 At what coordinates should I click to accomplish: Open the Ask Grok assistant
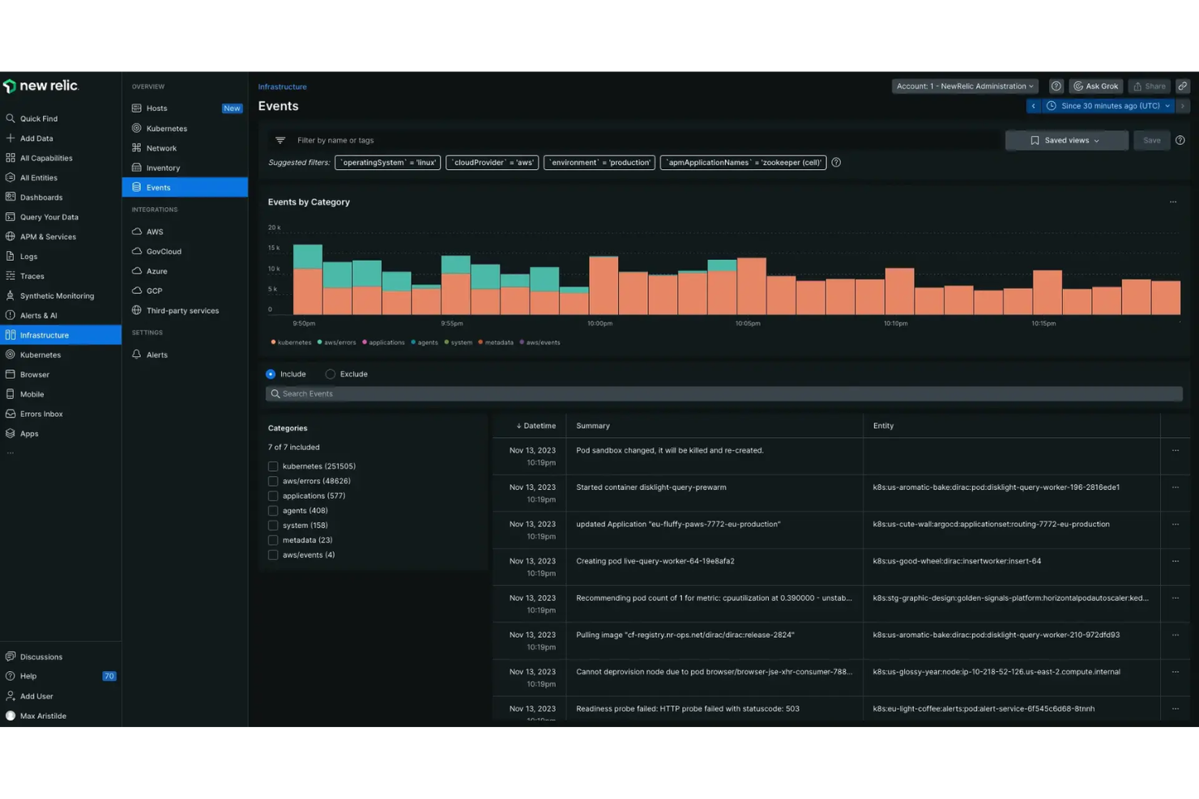click(1095, 86)
